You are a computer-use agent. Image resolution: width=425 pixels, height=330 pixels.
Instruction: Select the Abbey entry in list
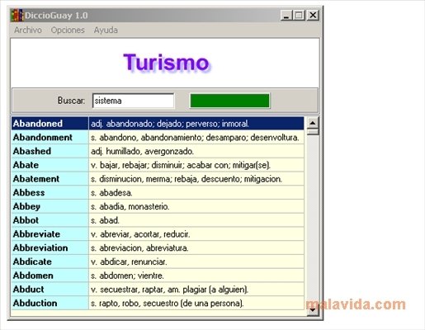point(158,206)
